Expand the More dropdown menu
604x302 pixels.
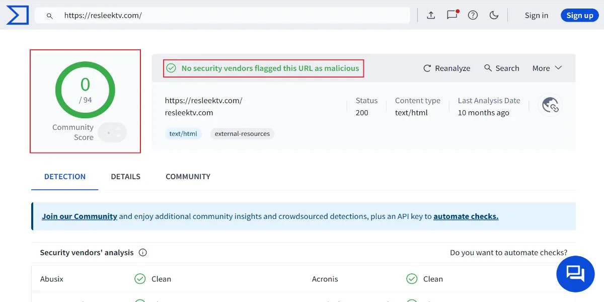(547, 68)
